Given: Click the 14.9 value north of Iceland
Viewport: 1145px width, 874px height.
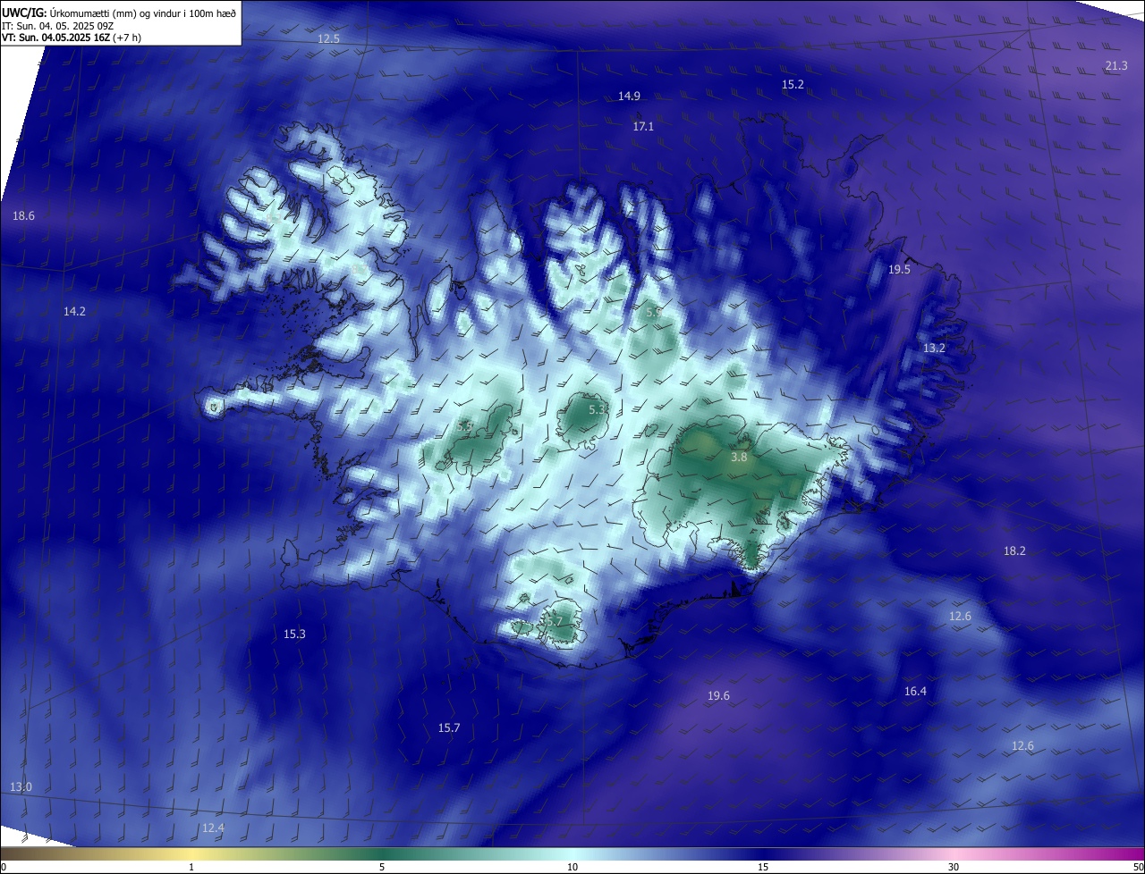Looking at the screenshot, I should tap(629, 97).
